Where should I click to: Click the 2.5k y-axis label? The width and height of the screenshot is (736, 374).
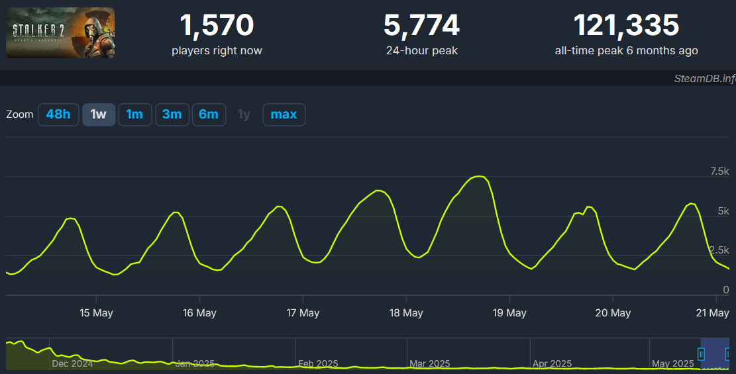point(719,250)
